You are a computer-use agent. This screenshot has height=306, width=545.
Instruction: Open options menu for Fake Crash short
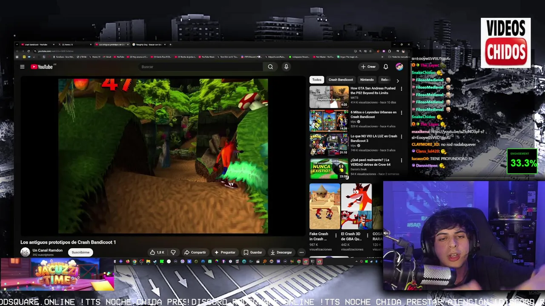(336, 235)
